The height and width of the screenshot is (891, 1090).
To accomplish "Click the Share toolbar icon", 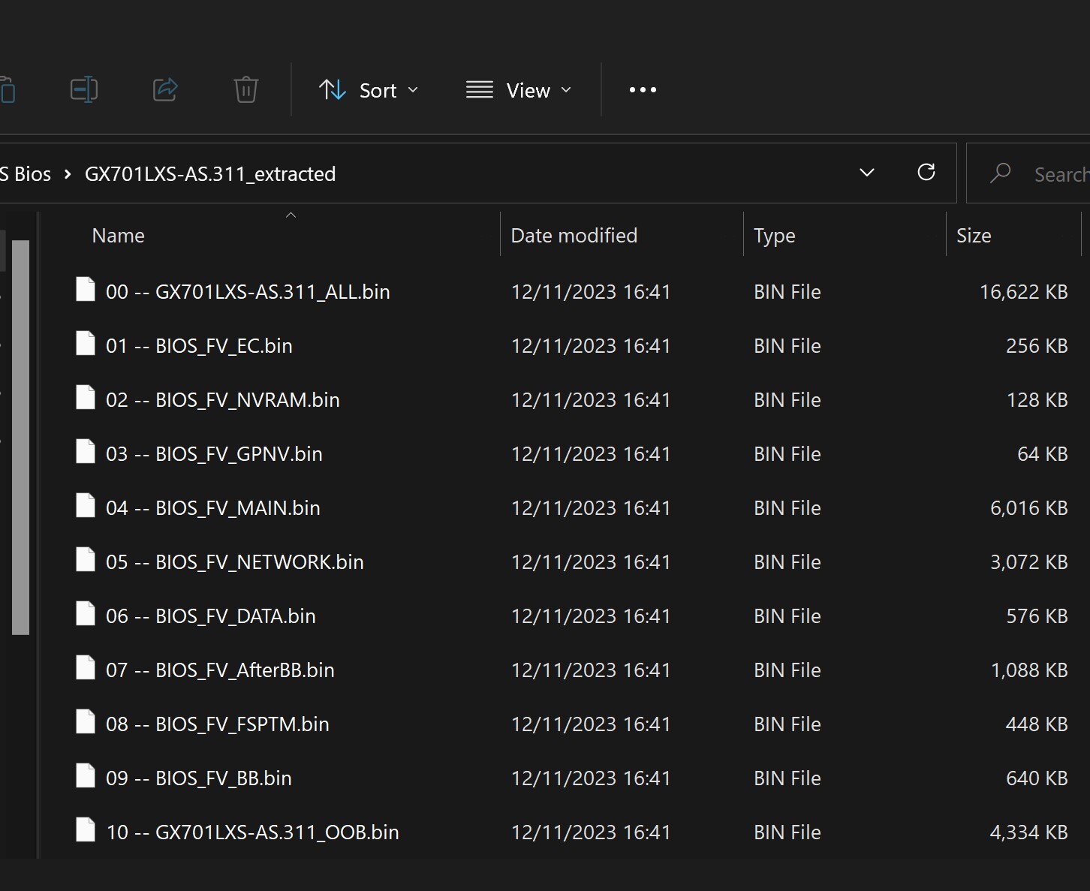I will (x=165, y=90).
